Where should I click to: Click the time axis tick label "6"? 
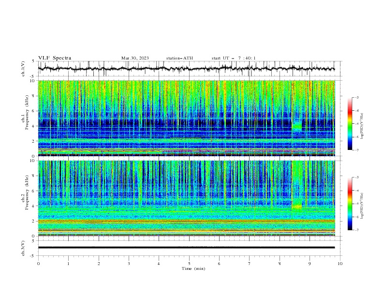tap(219, 264)
